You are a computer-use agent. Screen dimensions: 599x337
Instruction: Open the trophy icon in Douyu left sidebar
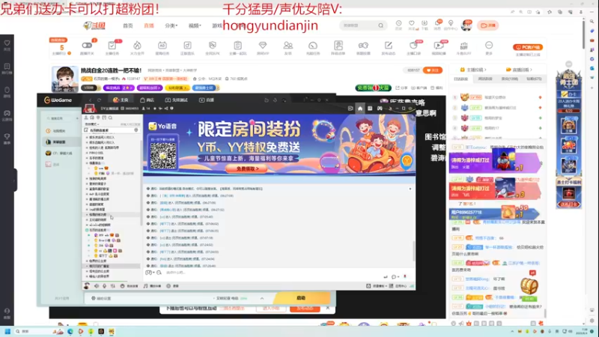[x=7, y=137]
